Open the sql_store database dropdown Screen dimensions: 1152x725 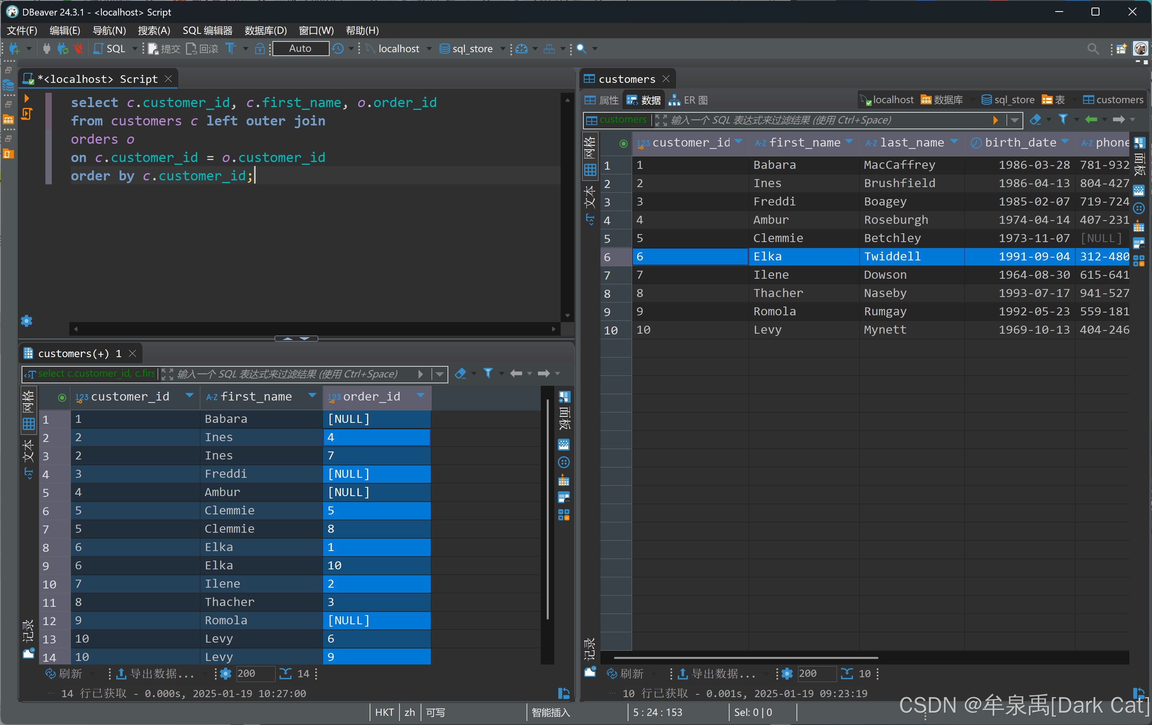point(502,49)
